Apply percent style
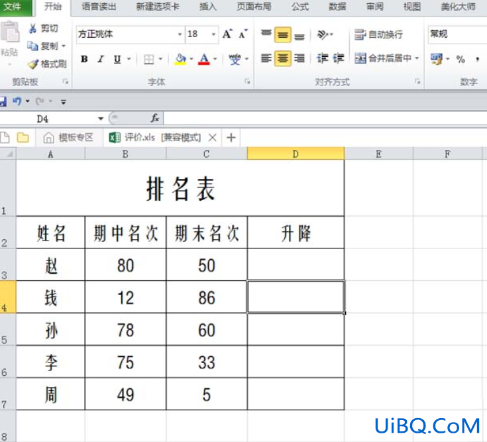The height and width of the screenshot is (442, 487). click(x=460, y=59)
